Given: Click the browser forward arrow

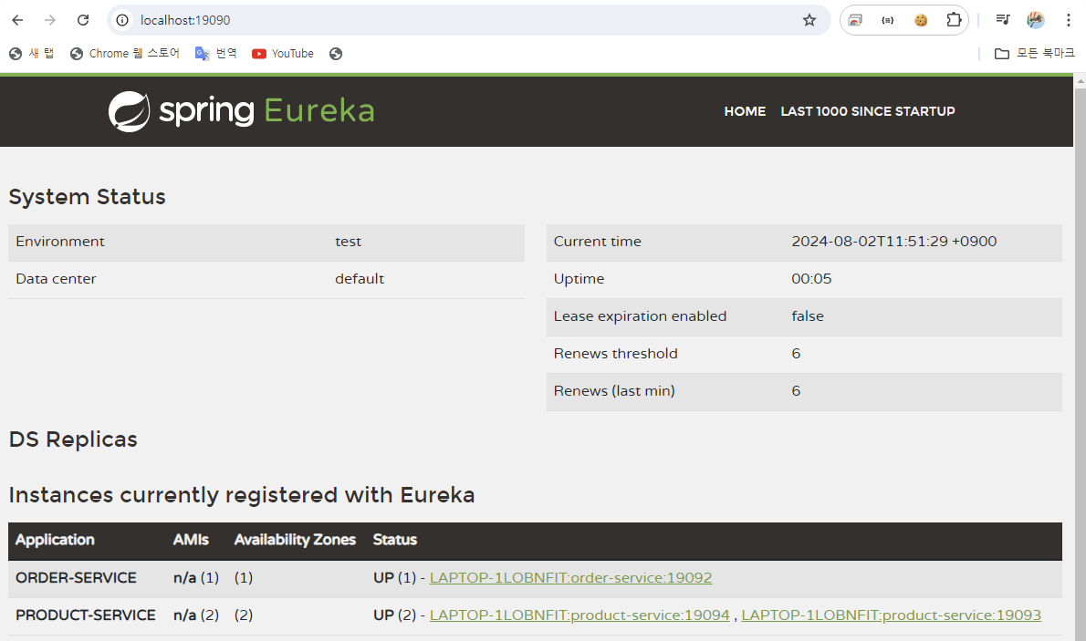Looking at the screenshot, I should coord(50,20).
